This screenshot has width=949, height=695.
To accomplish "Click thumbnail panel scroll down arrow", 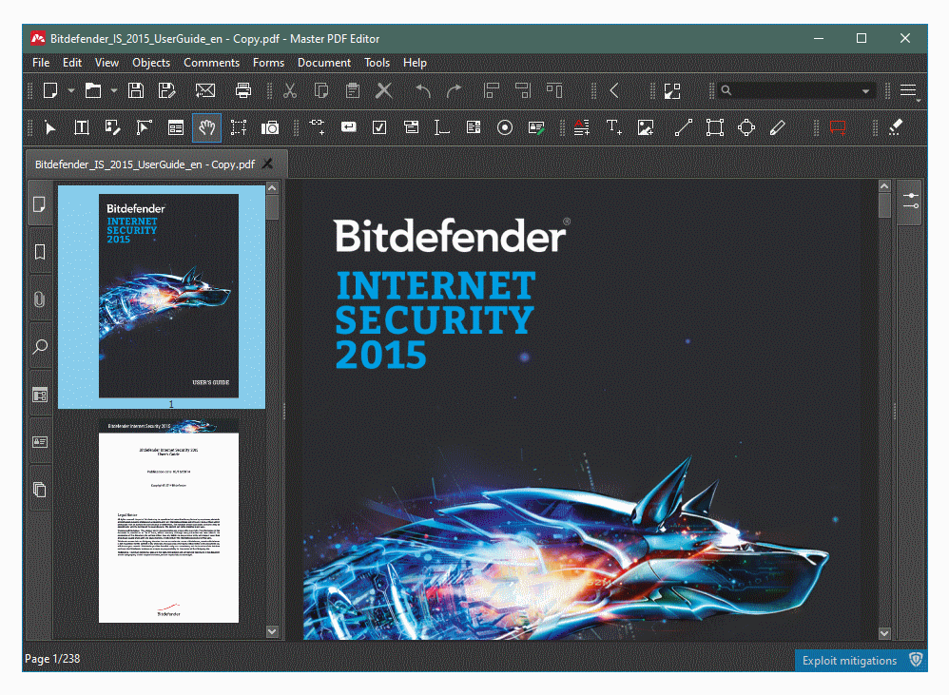I will click(272, 631).
